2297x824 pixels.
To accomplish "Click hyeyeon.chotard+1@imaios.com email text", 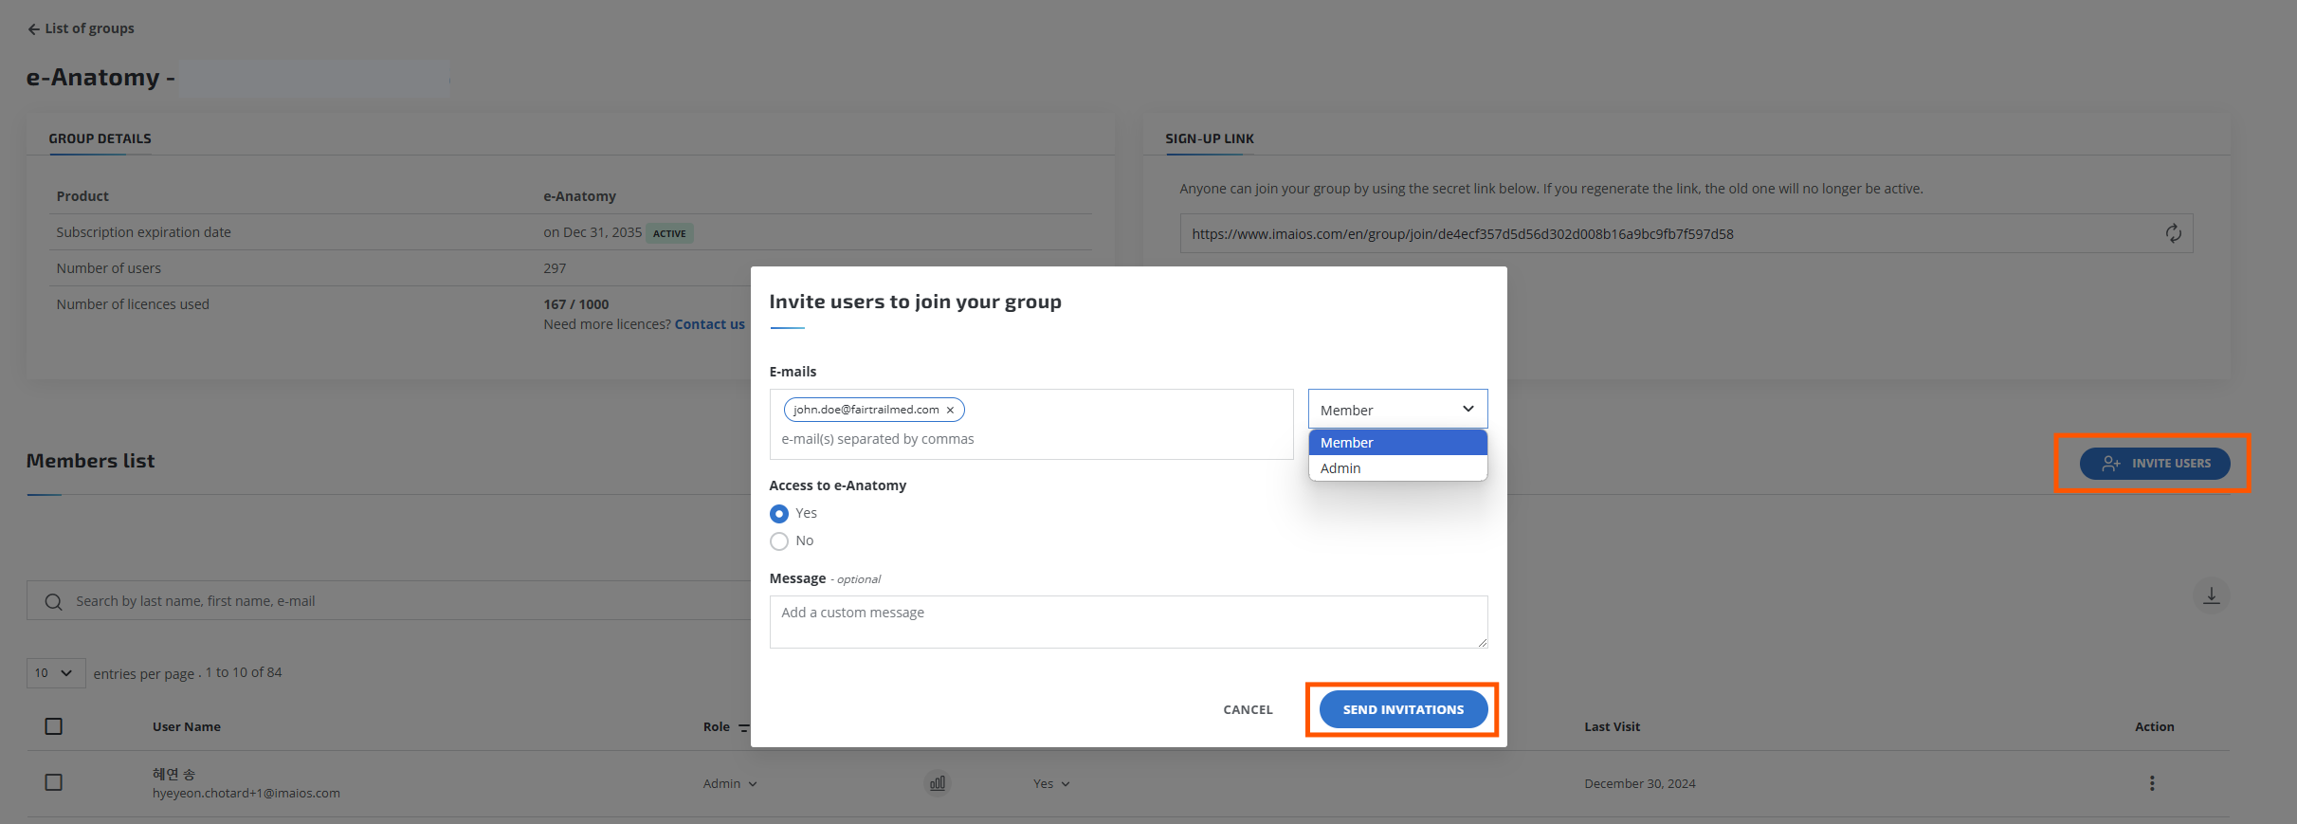I will (x=246, y=794).
